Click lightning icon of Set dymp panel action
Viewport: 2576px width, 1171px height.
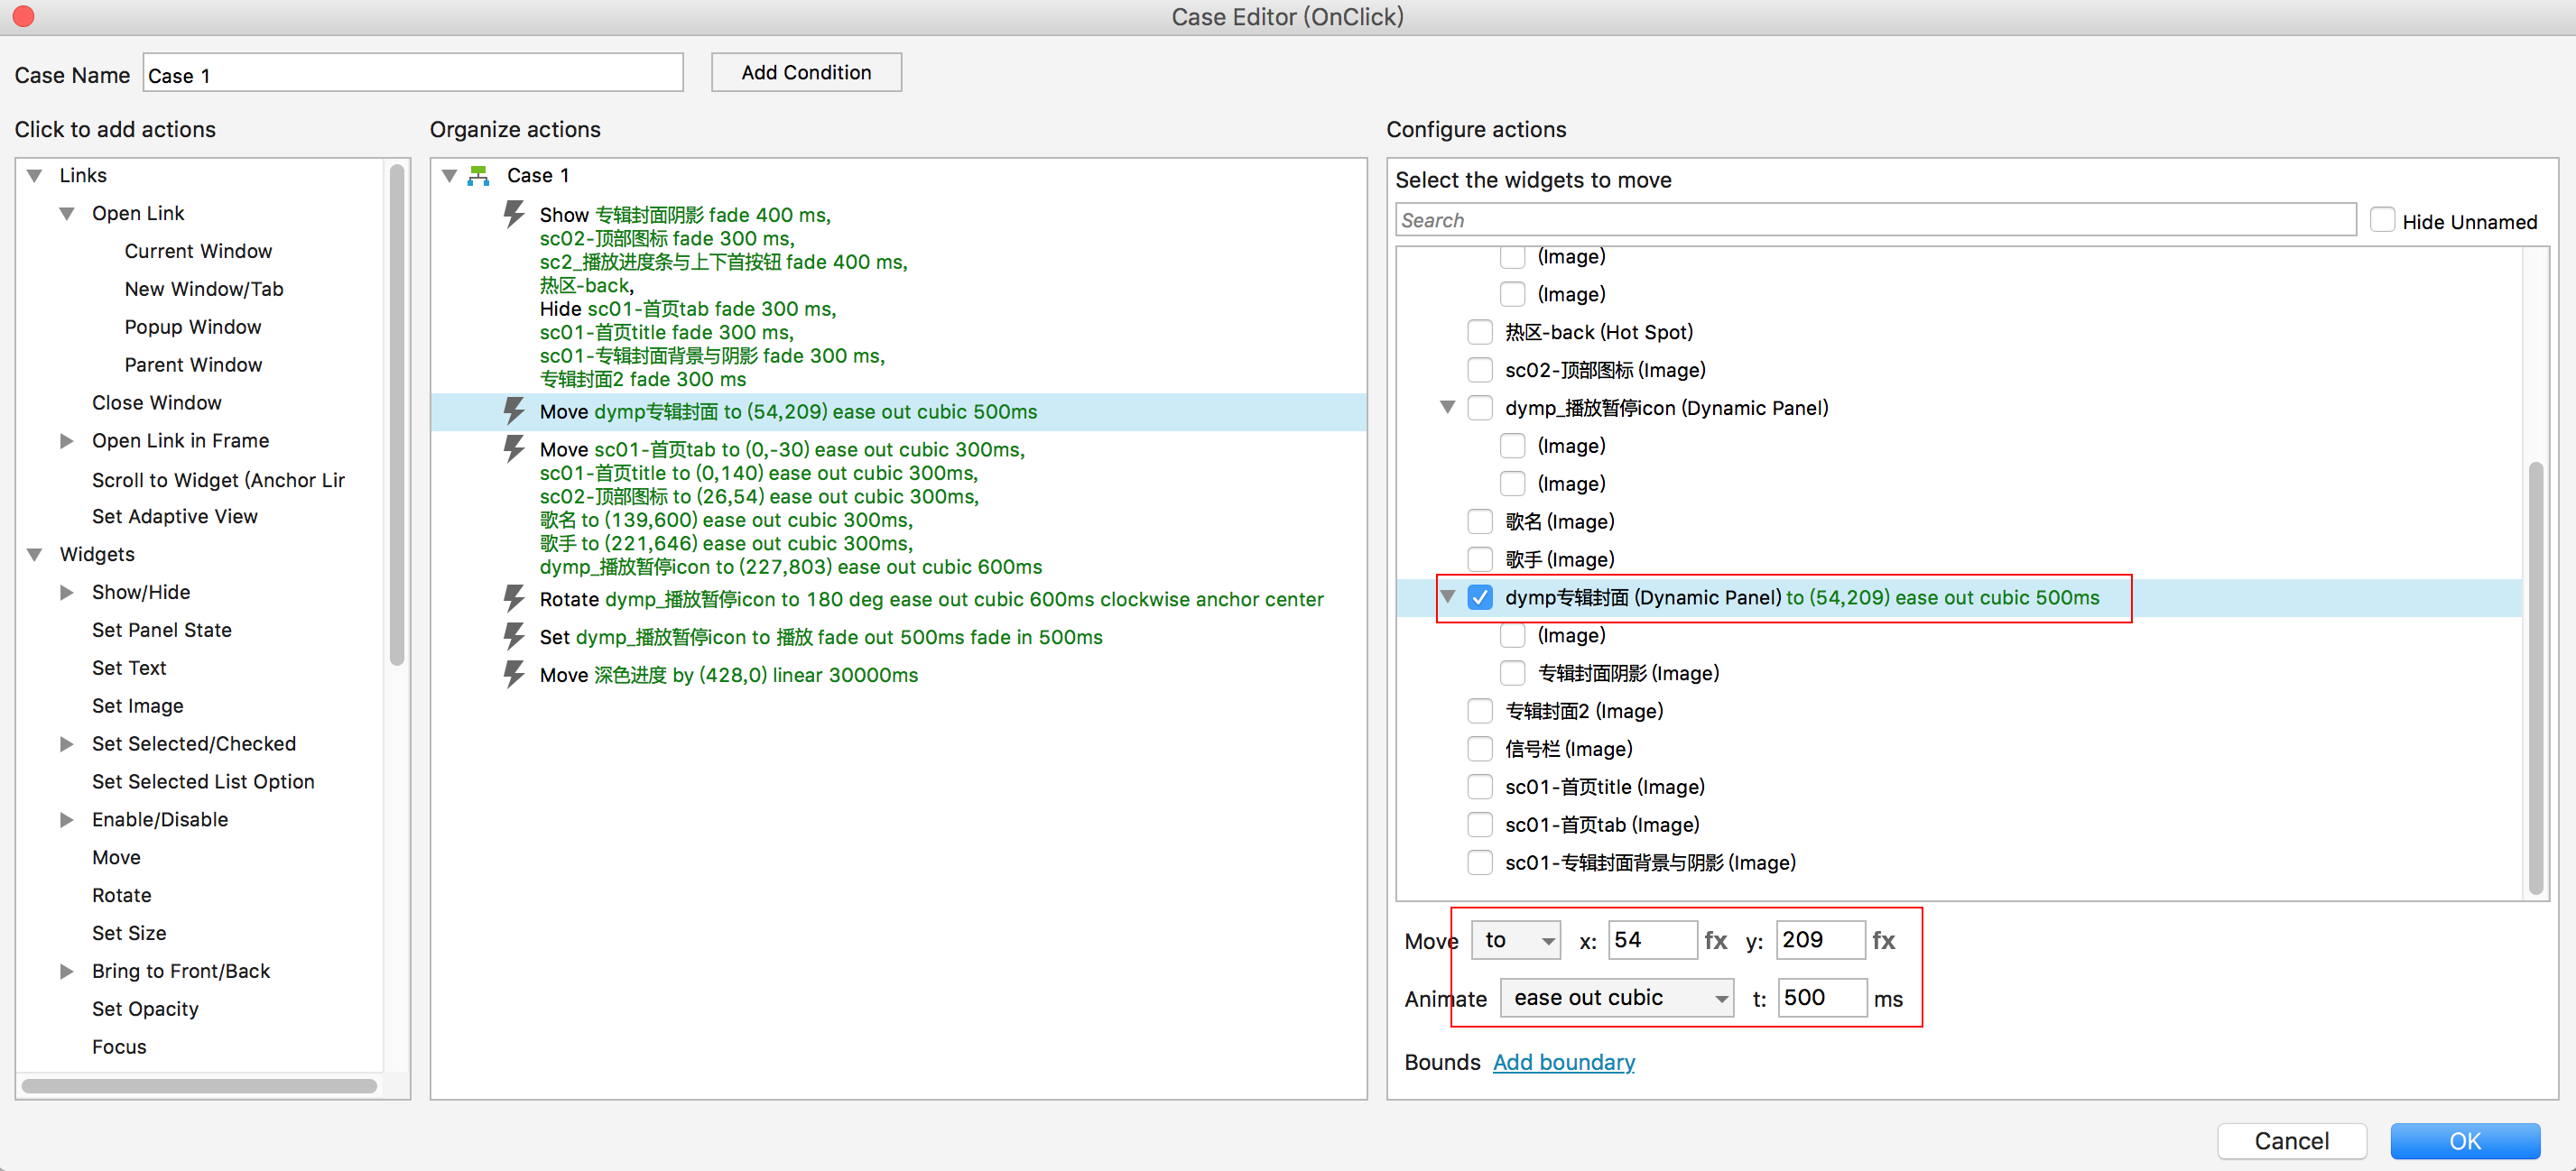tap(514, 636)
